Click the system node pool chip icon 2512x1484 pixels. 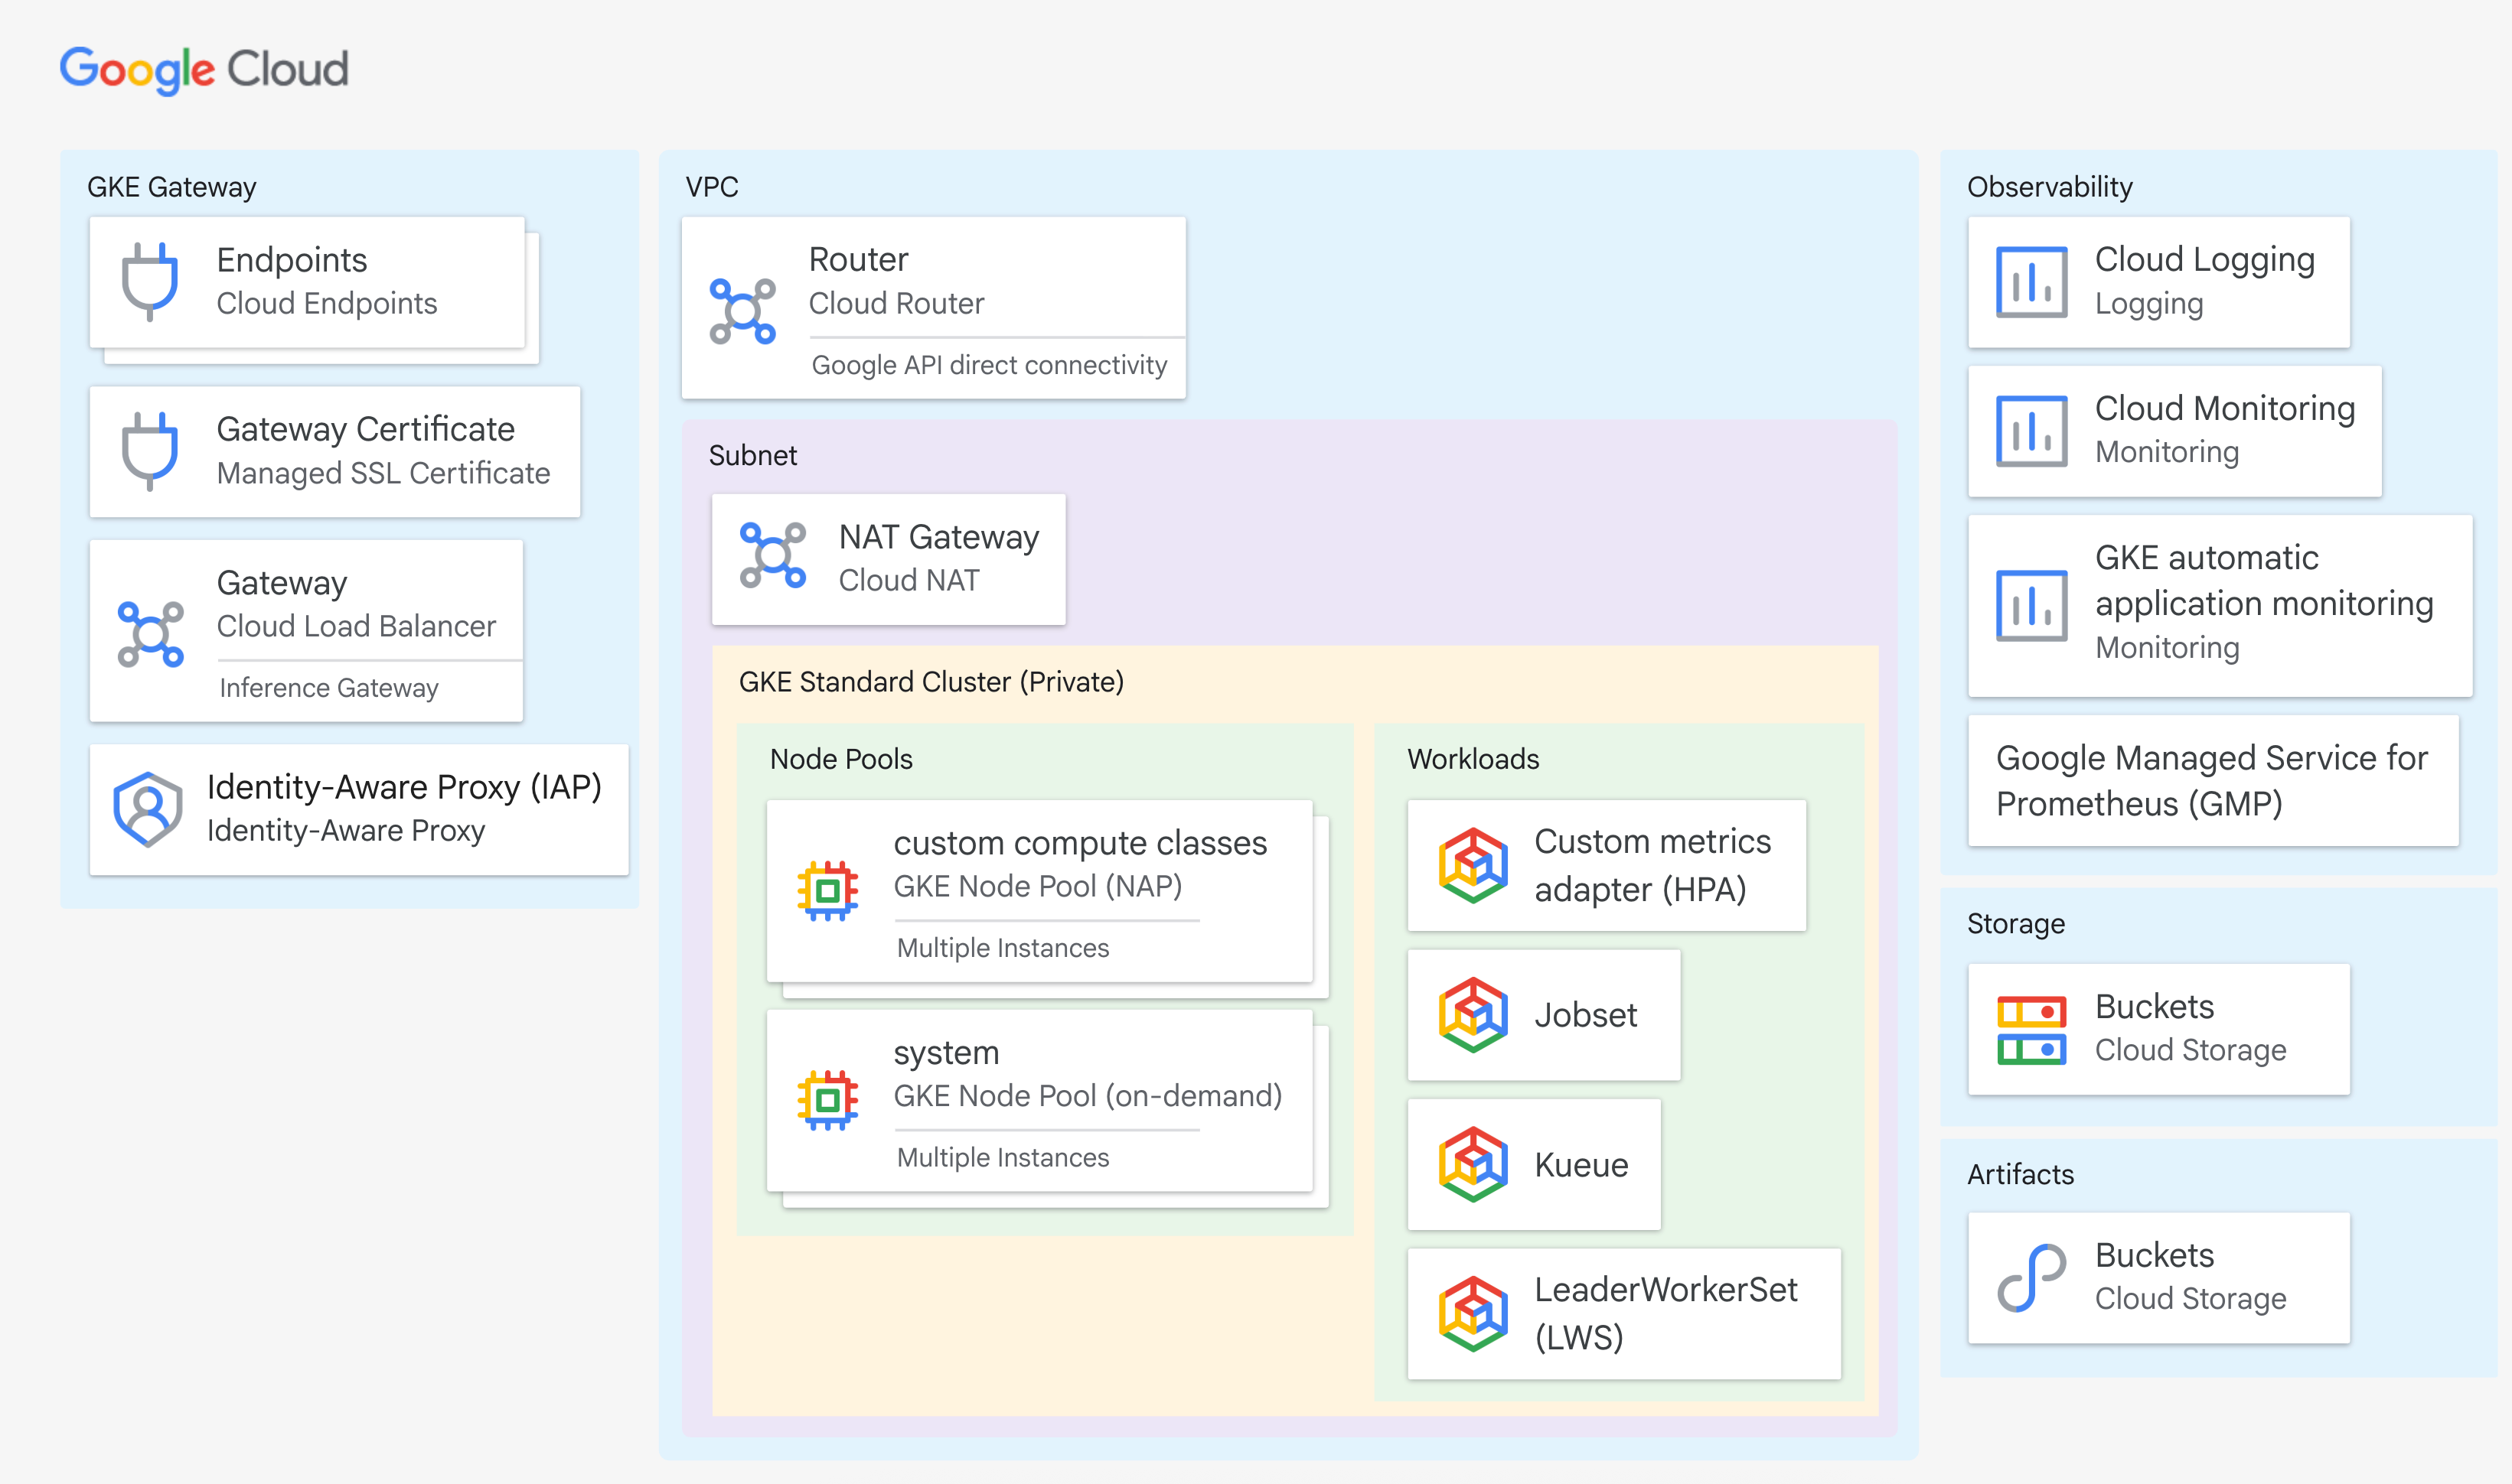[827, 1100]
